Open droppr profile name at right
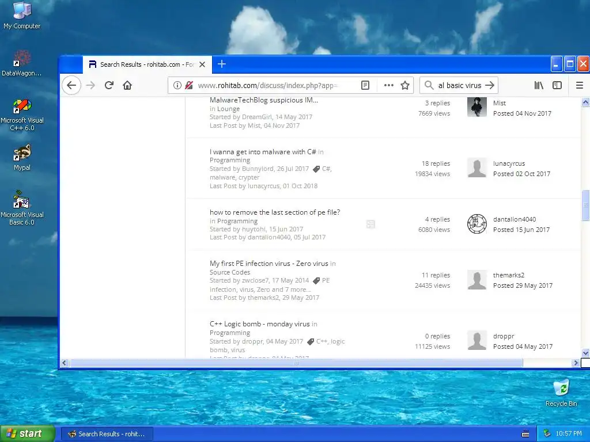 504,336
